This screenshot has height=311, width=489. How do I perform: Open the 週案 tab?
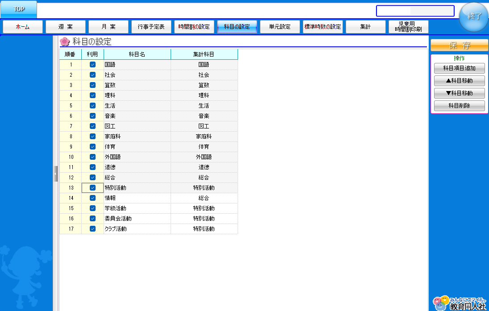tap(66, 27)
